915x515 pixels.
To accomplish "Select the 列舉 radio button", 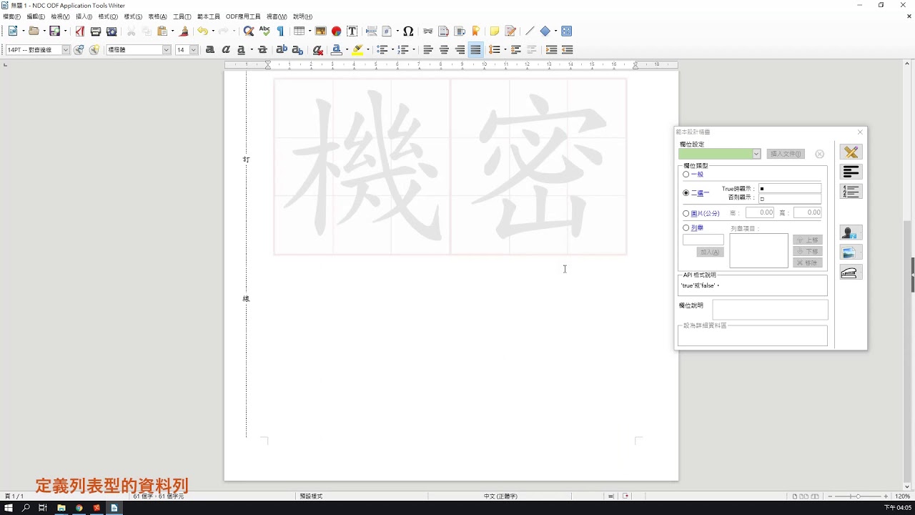I will click(x=686, y=228).
